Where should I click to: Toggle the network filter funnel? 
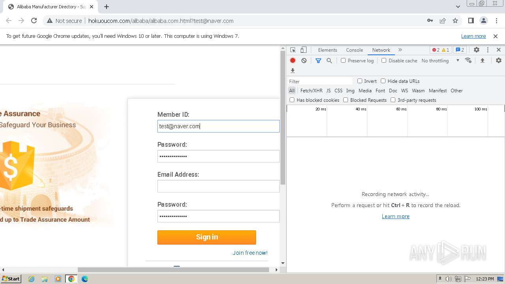coord(318,60)
